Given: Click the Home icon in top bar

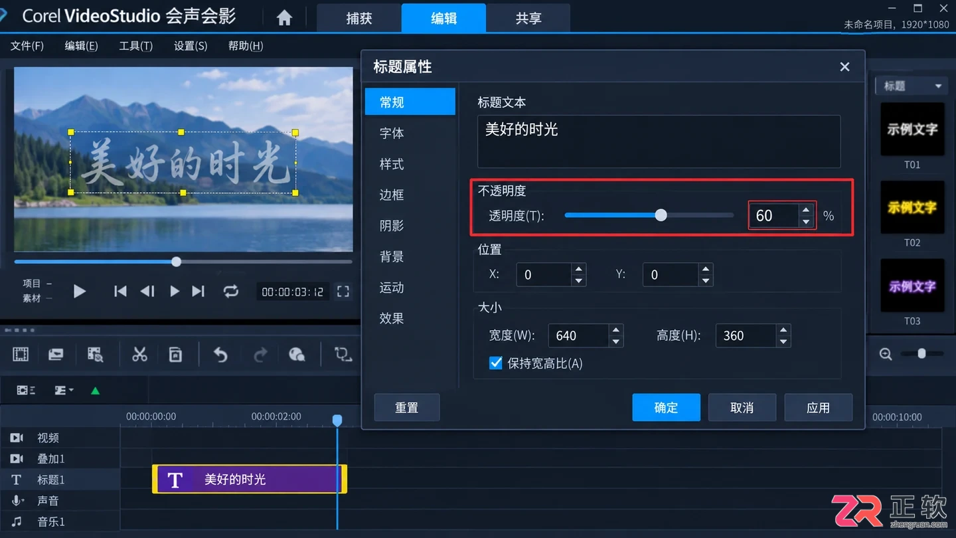Looking at the screenshot, I should 284,18.
